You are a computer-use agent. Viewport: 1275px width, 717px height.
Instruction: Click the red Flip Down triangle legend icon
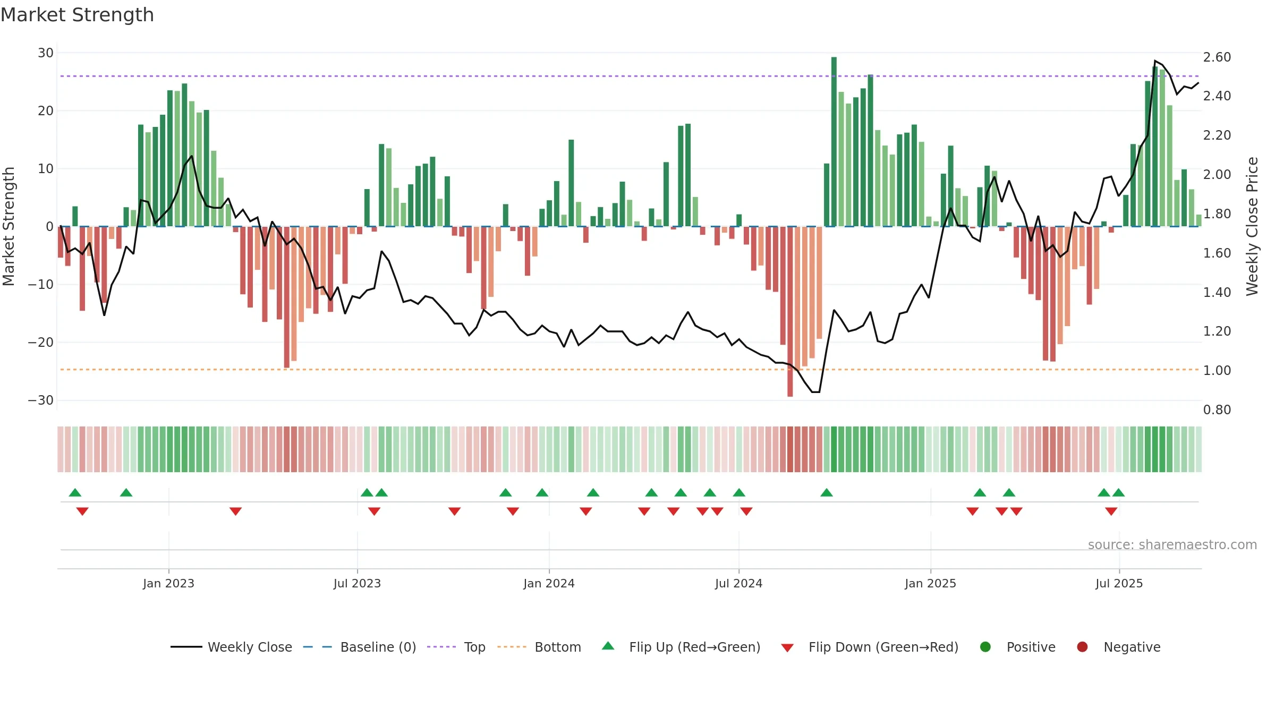[787, 648]
